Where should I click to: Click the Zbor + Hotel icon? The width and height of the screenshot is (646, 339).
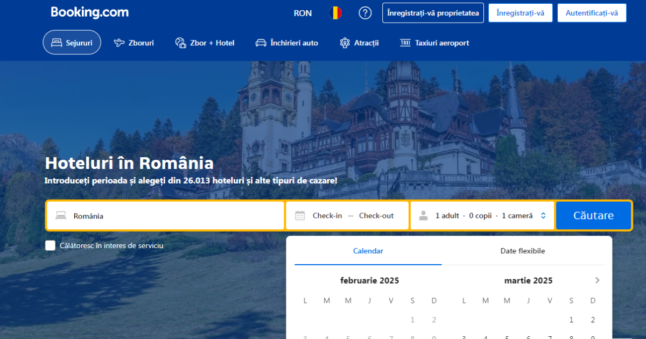tap(180, 42)
